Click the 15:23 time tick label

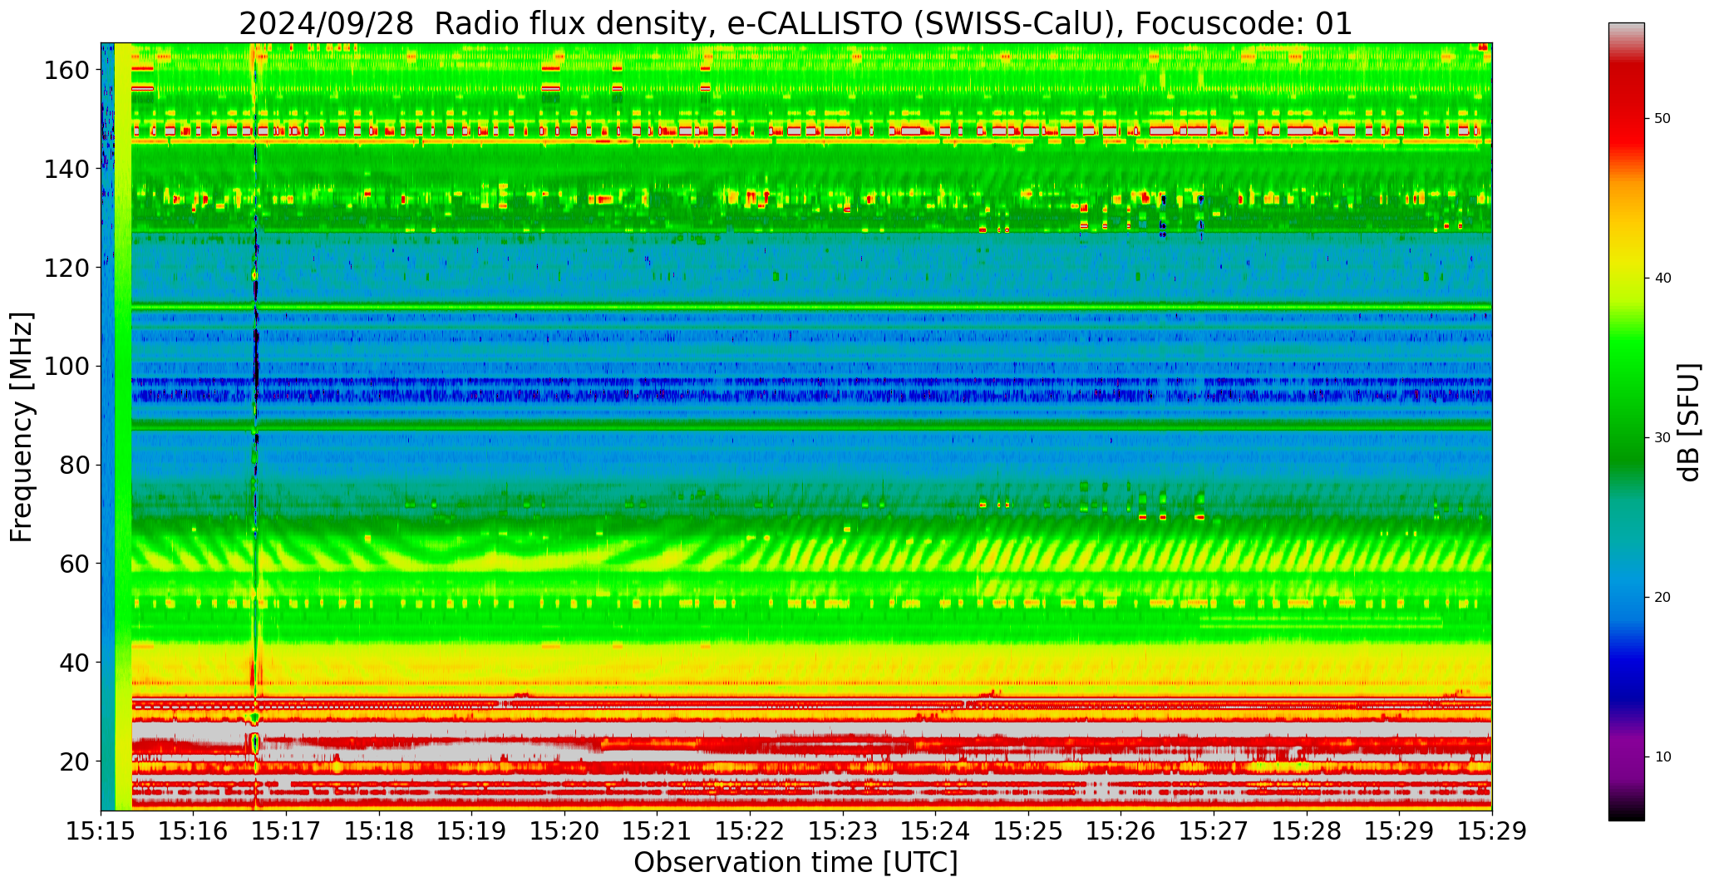[x=843, y=831]
